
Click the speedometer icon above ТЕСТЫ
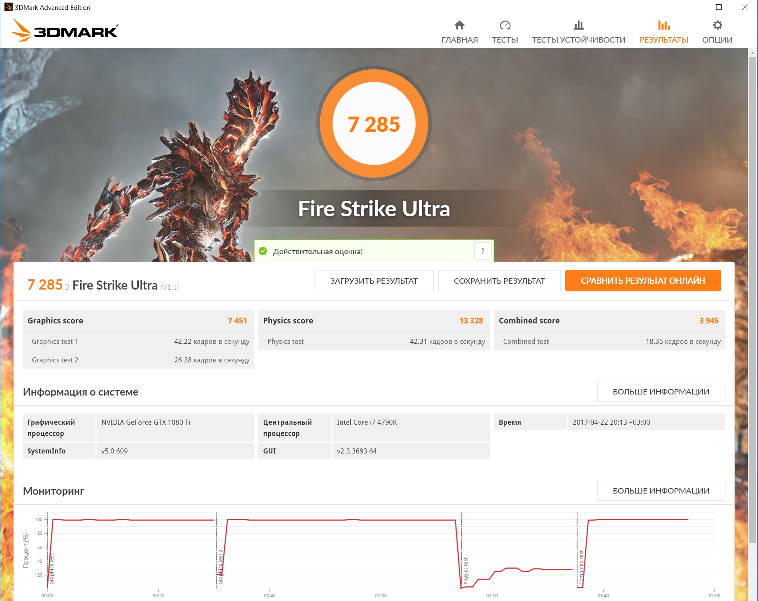click(x=505, y=25)
